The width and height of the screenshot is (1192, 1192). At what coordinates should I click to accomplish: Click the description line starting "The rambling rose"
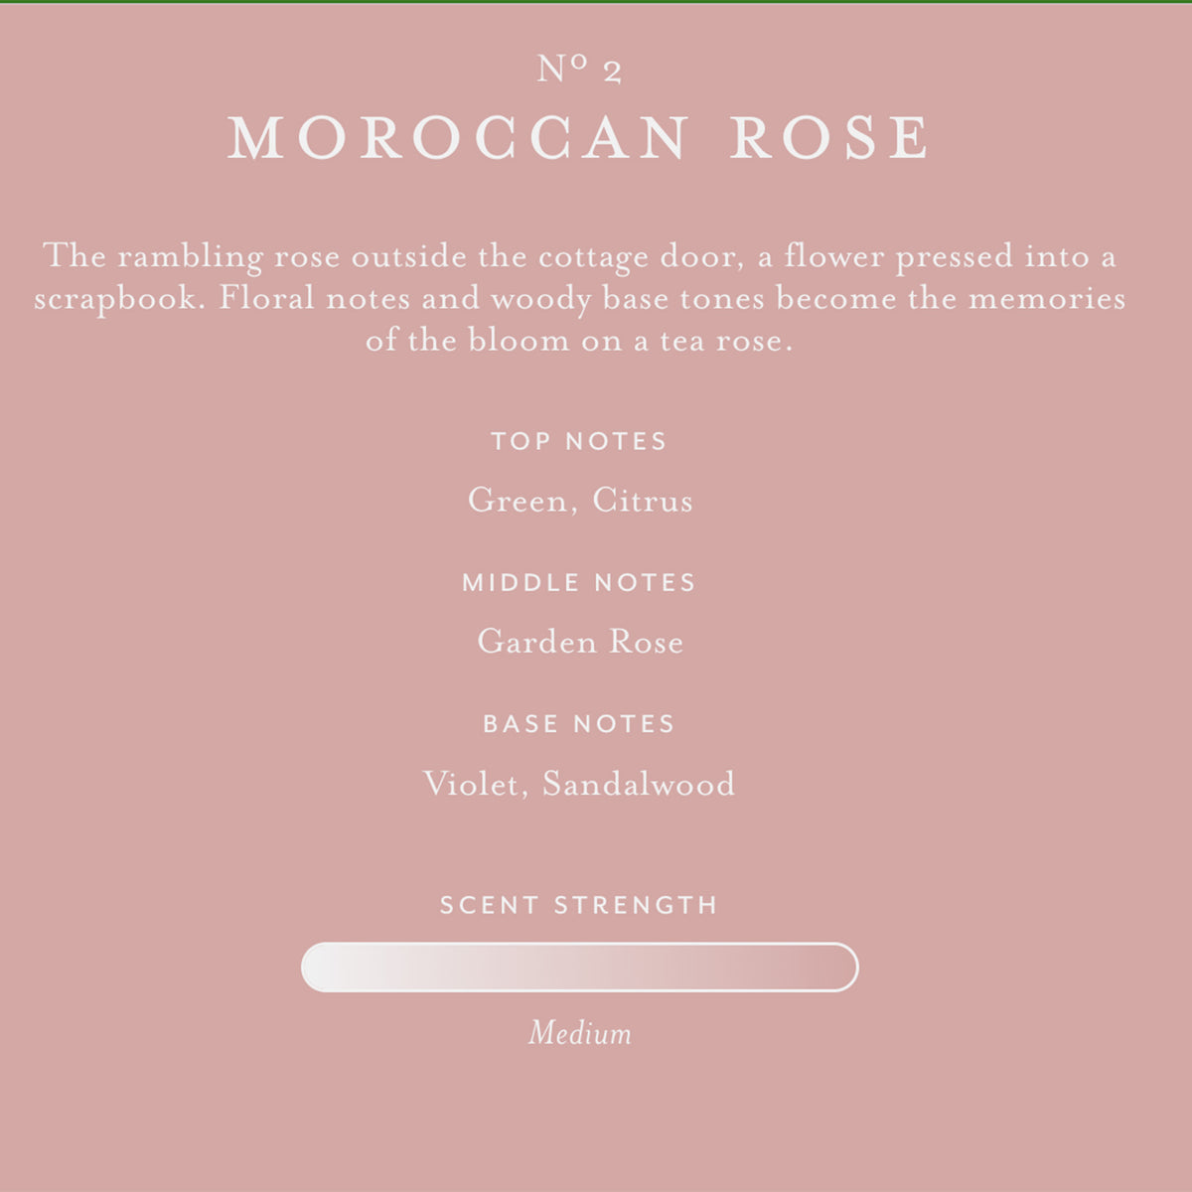tap(579, 257)
